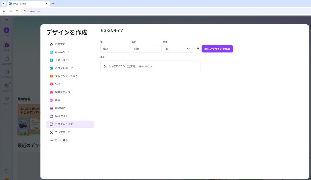Close the ホーム - Canva tab
The height and width of the screenshot is (180, 311).
tap(46, 3)
